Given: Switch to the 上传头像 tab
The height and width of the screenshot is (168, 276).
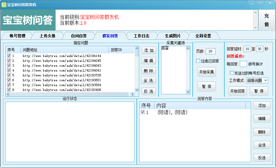Looking at the screenshot, I should click(47, 36).
